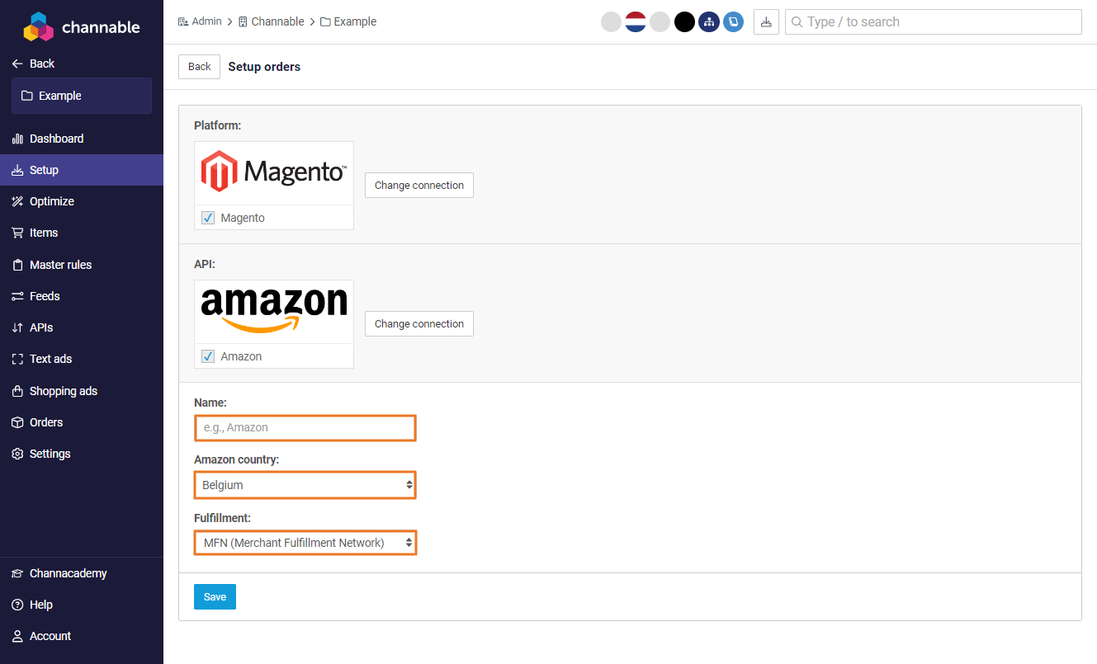Screen dimensions: 1097x664
Task: Open the Fulfillment dropdown
Action: click(305, 543)
